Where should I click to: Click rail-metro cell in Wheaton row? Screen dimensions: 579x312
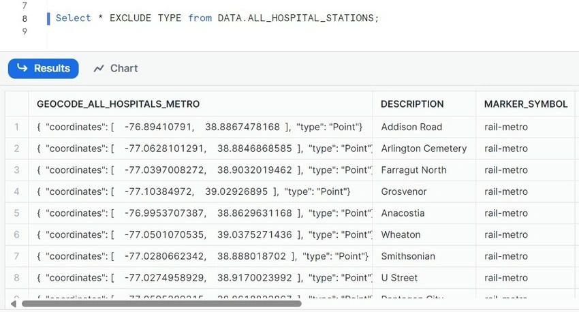pos(526,235)
